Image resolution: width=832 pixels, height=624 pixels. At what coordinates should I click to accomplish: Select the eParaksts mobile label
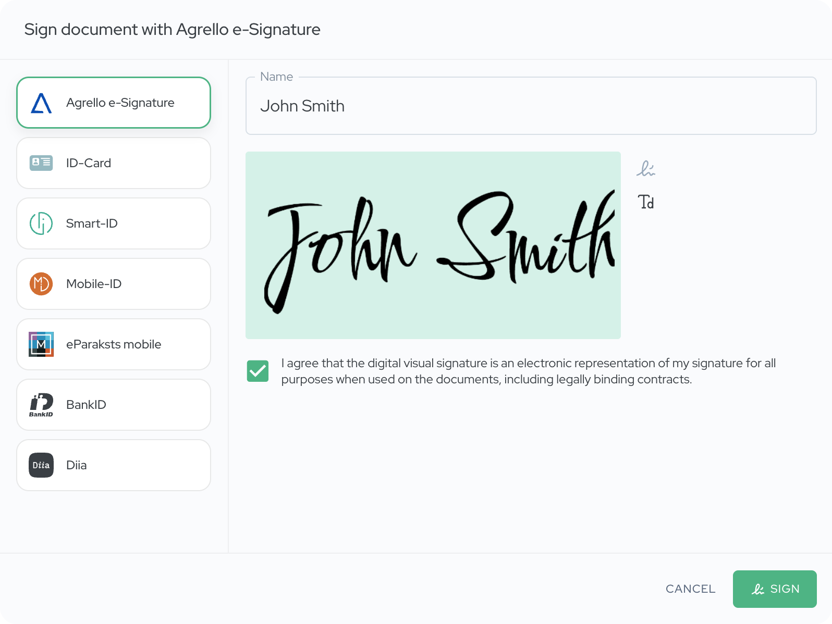pos(114,344)
